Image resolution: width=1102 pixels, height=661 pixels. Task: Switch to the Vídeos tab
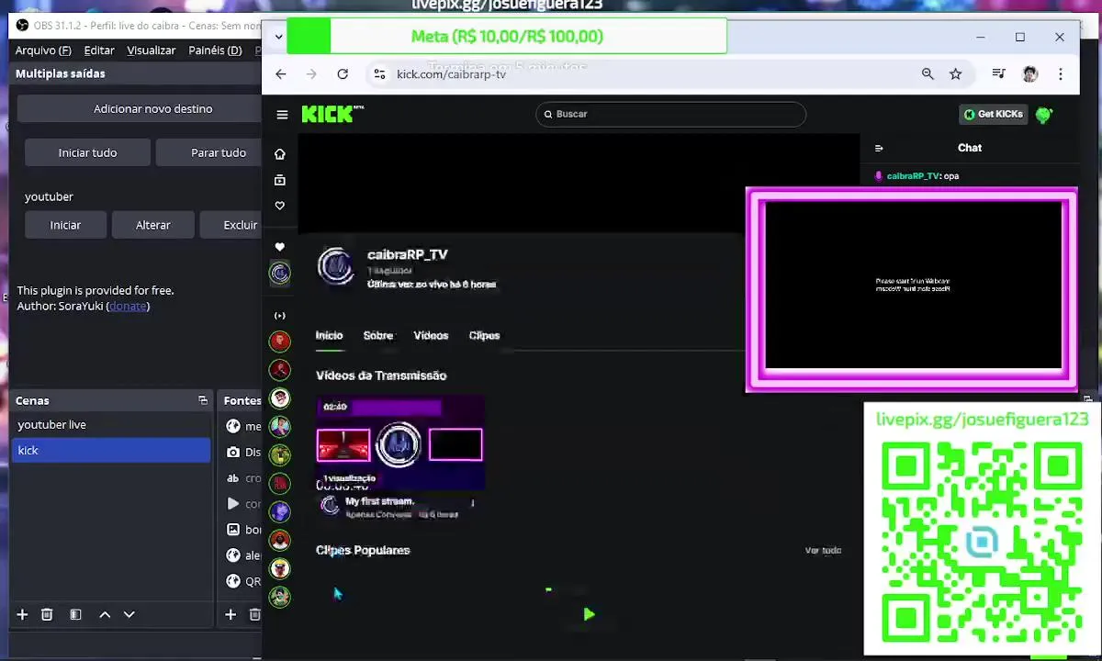click(x=431, y=336)
